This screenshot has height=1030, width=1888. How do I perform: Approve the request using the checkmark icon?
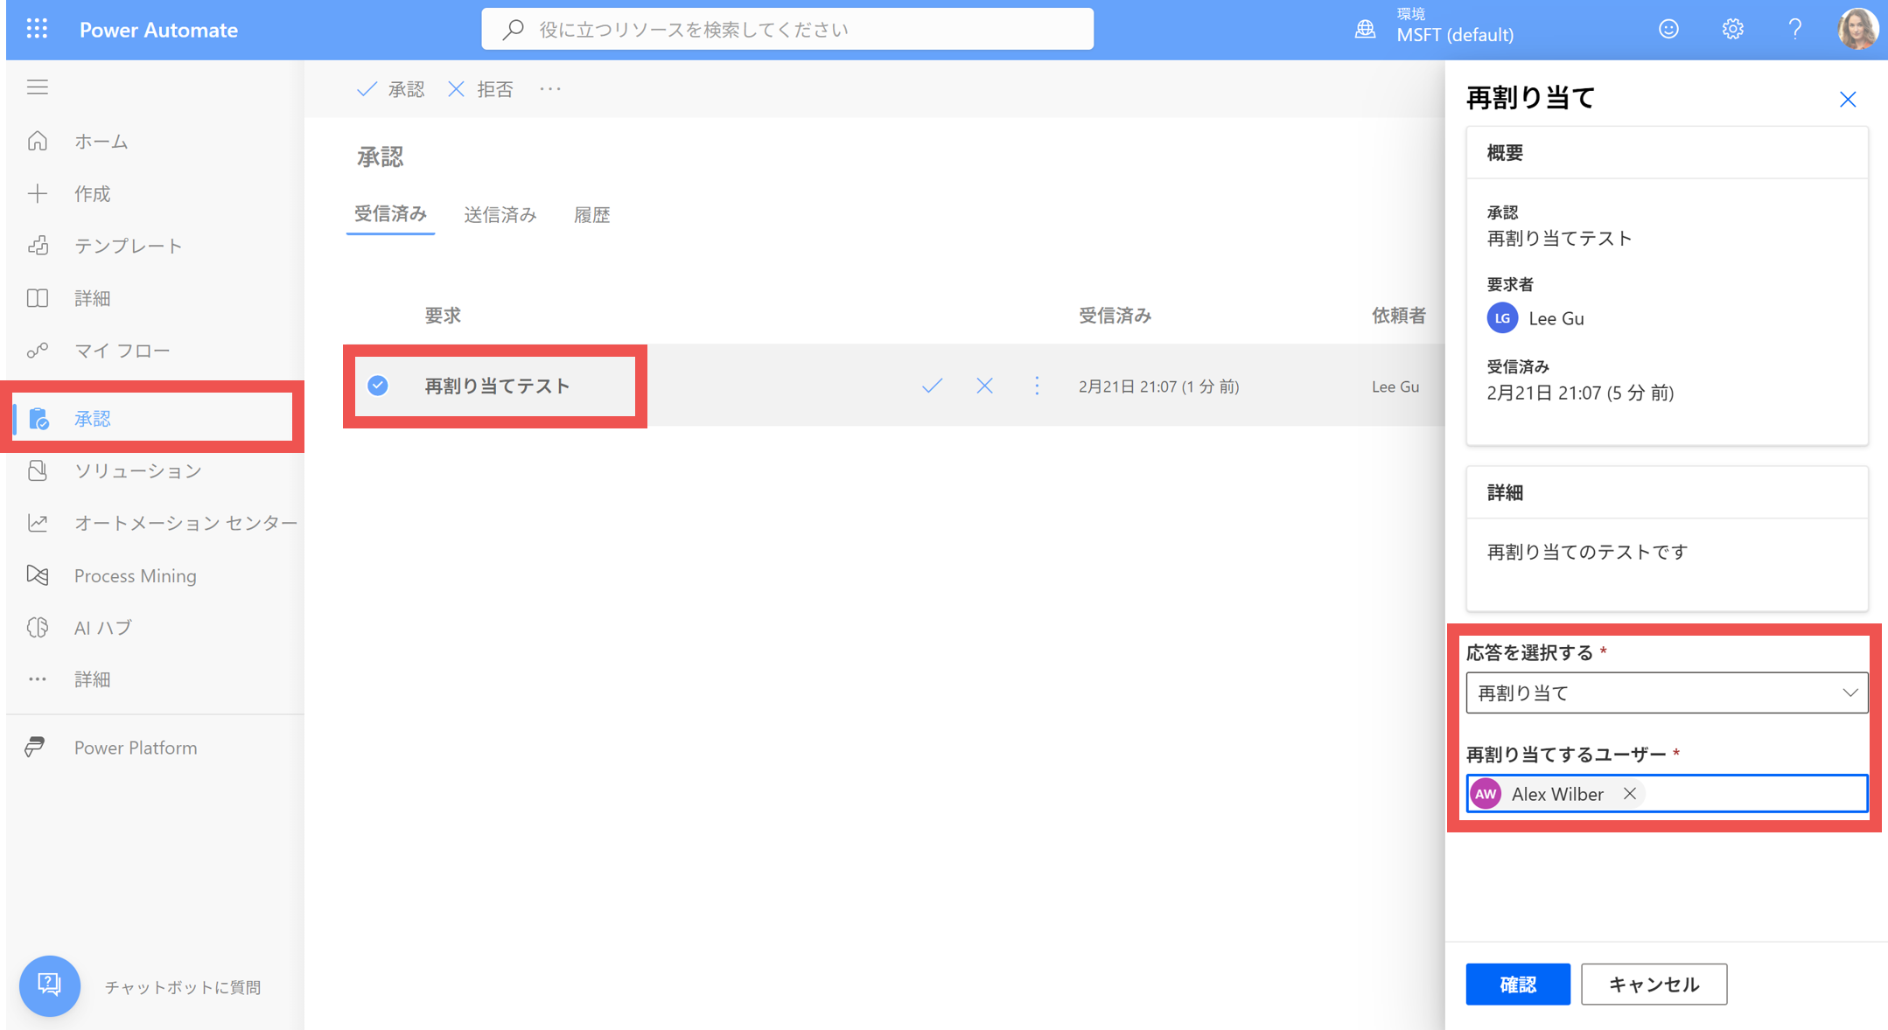(x=931, y=385)
